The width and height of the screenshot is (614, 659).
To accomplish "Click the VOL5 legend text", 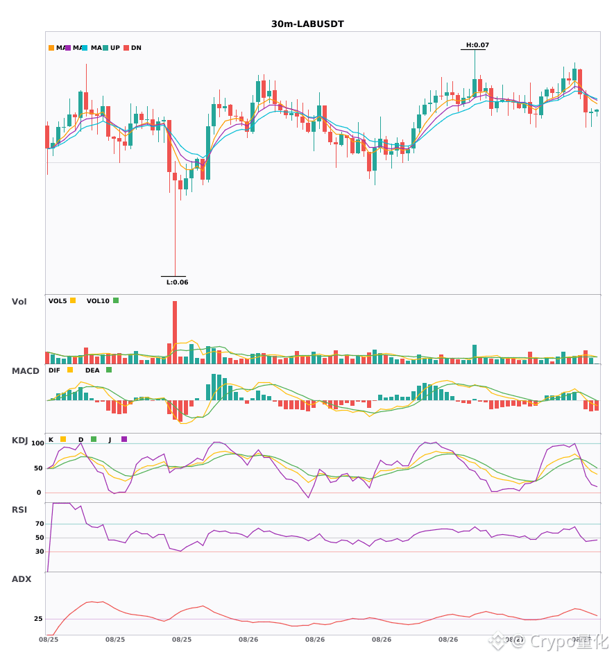I will [x=58, y=301].
